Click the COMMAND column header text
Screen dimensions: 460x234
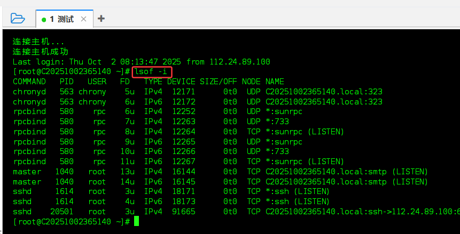tap(29, 82)
